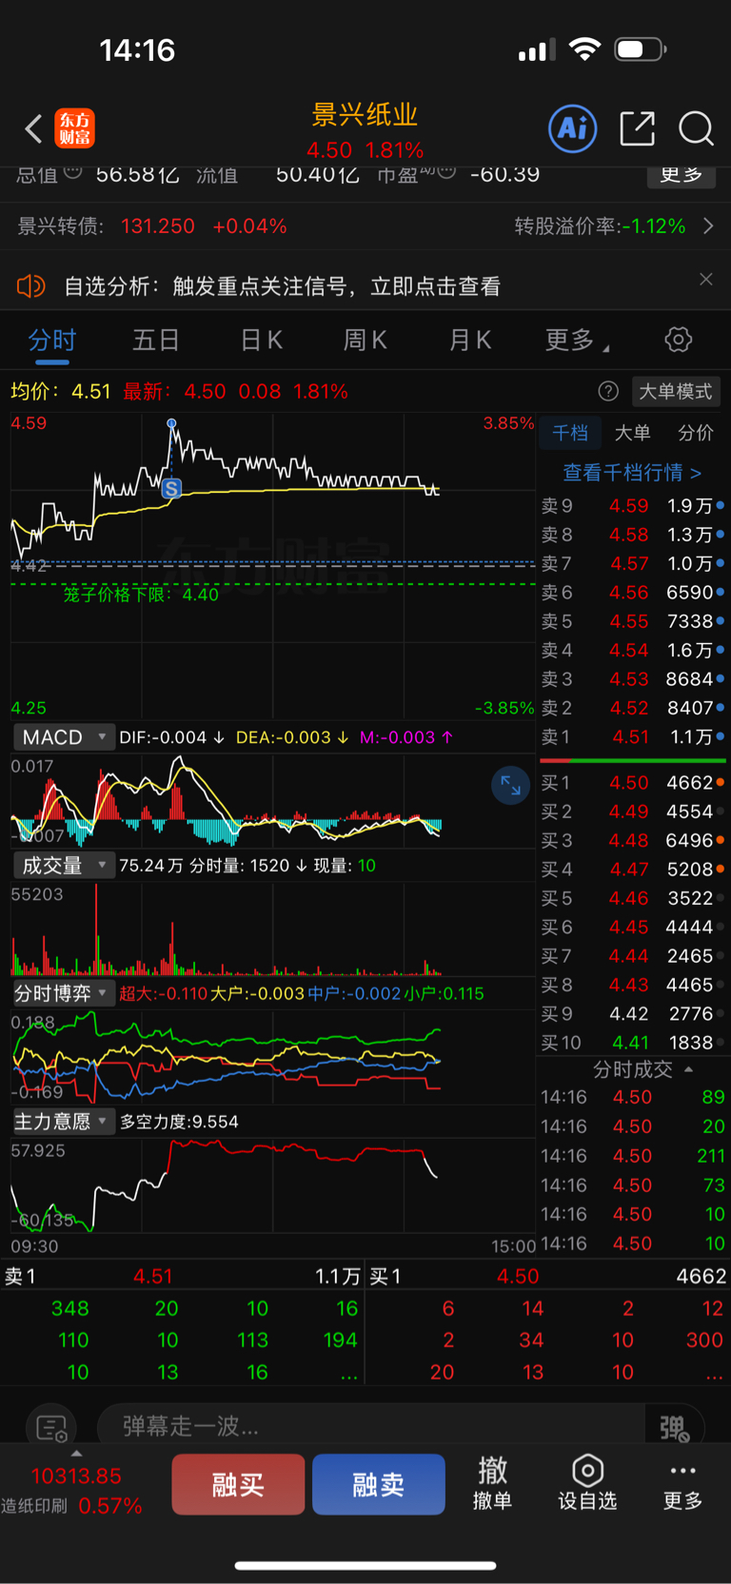
Task: Collapse the 分时成交 section arrow
Action: pos(688,1069)
